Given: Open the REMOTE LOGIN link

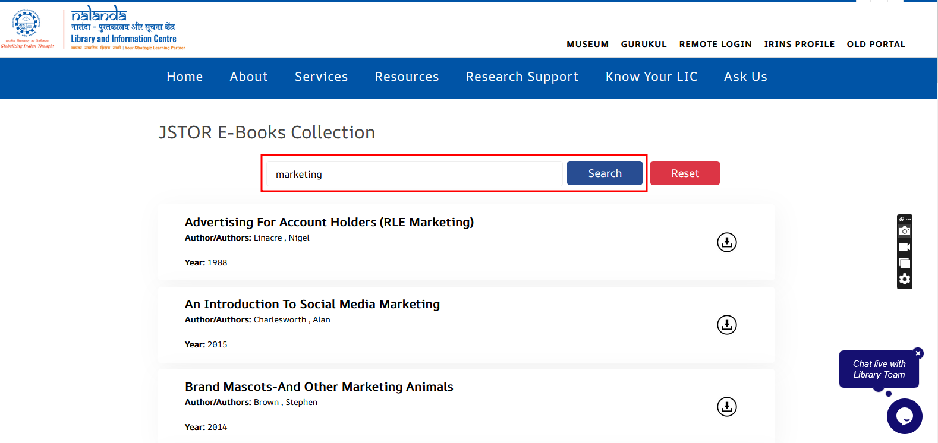Looking at the screenshot, I should (x=715, y=44).
